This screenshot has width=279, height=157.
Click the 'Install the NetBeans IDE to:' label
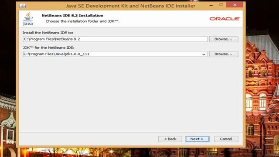click(x=48, y=33)
